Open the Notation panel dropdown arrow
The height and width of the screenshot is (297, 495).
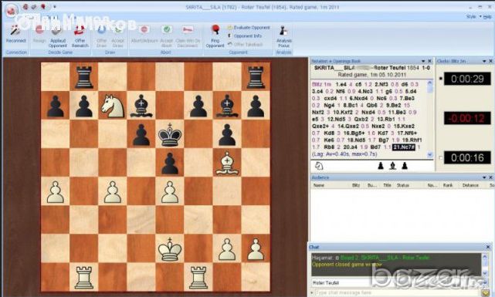[423, 61]
